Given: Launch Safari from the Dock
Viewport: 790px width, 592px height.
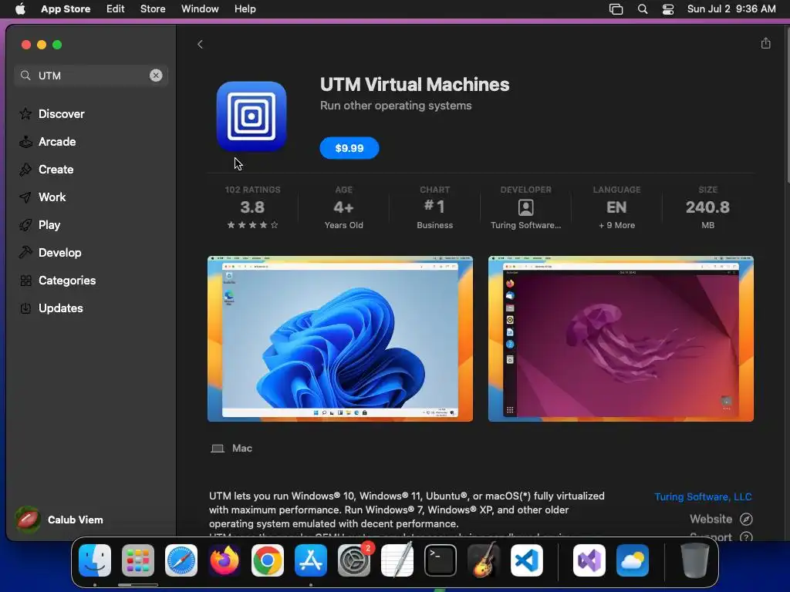Looking at the screenshot, I should coord(181,560).
